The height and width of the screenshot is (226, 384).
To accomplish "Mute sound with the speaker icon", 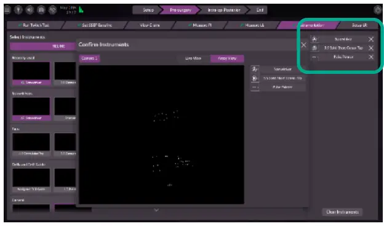I will coord(30,10).
